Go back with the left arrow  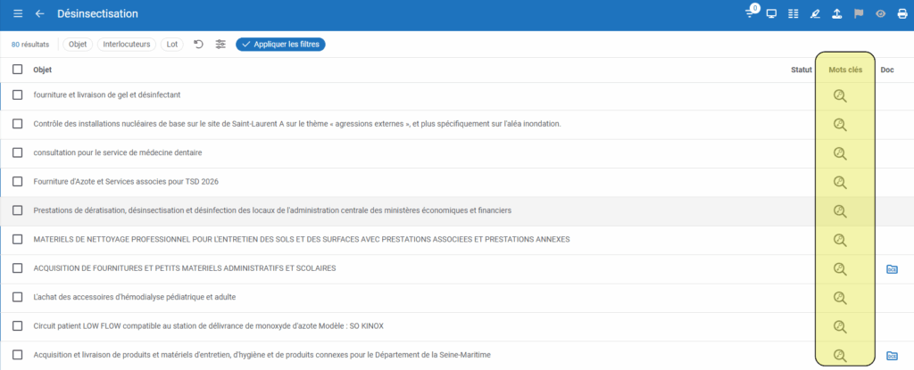[39, 14]
